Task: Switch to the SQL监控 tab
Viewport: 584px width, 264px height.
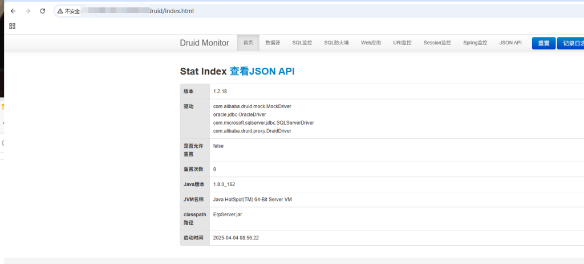Action: pyautogui.click(x=302, y=43)
